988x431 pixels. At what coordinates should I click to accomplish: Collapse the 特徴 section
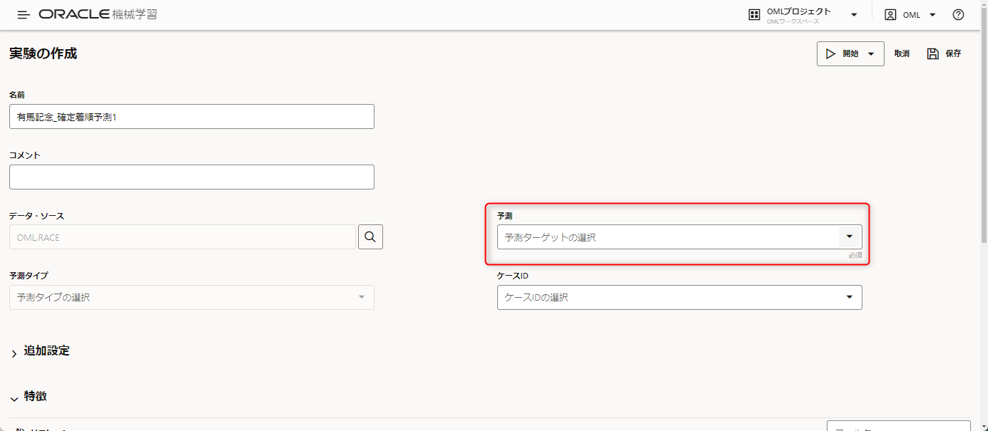(29, 397)
